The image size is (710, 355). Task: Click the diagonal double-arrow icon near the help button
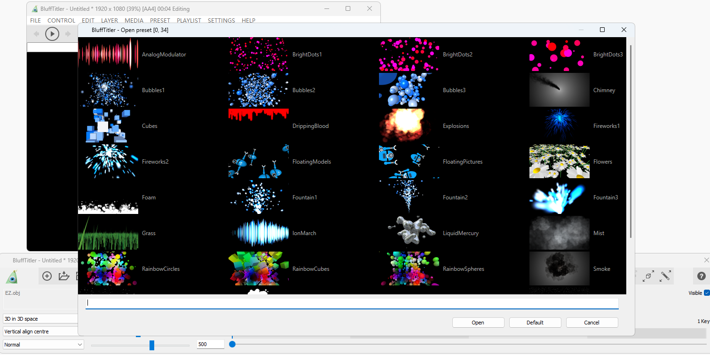(665, 276)
